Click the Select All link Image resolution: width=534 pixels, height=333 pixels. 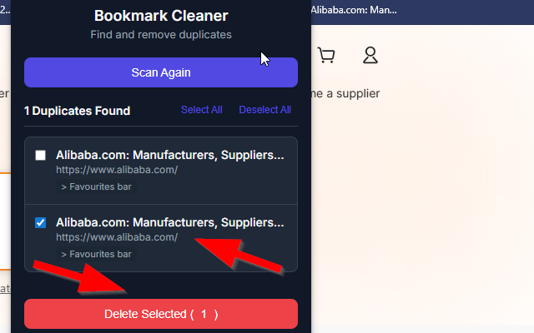[202, 110]
